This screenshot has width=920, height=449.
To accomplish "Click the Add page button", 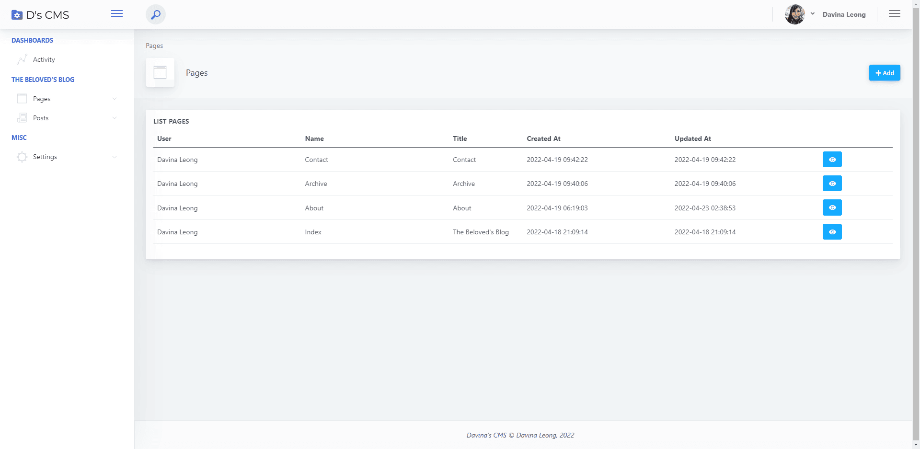I will click(x=885, y=73).
